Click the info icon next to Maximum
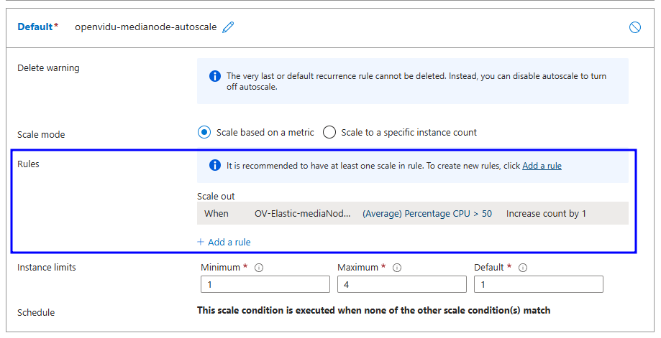 [x=397, y=268]
